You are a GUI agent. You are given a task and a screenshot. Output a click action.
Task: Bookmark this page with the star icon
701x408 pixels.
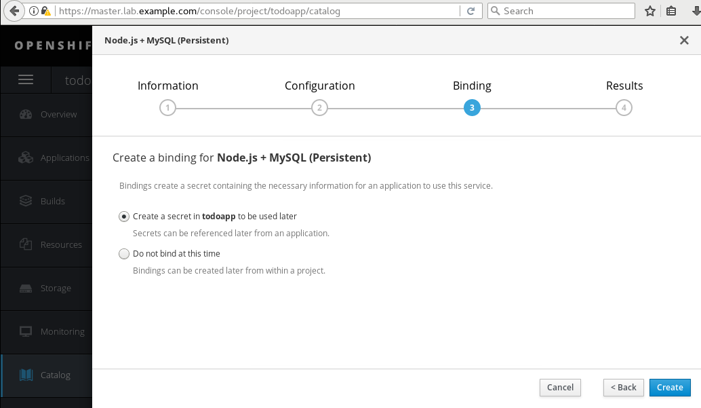[x=650, y=11]
